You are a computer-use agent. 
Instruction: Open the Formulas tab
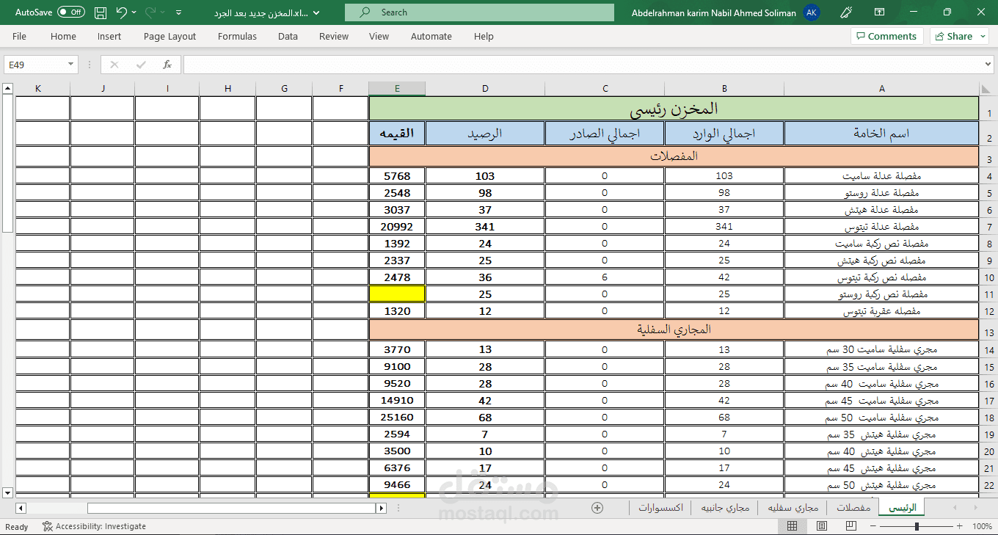pos(237,36)
